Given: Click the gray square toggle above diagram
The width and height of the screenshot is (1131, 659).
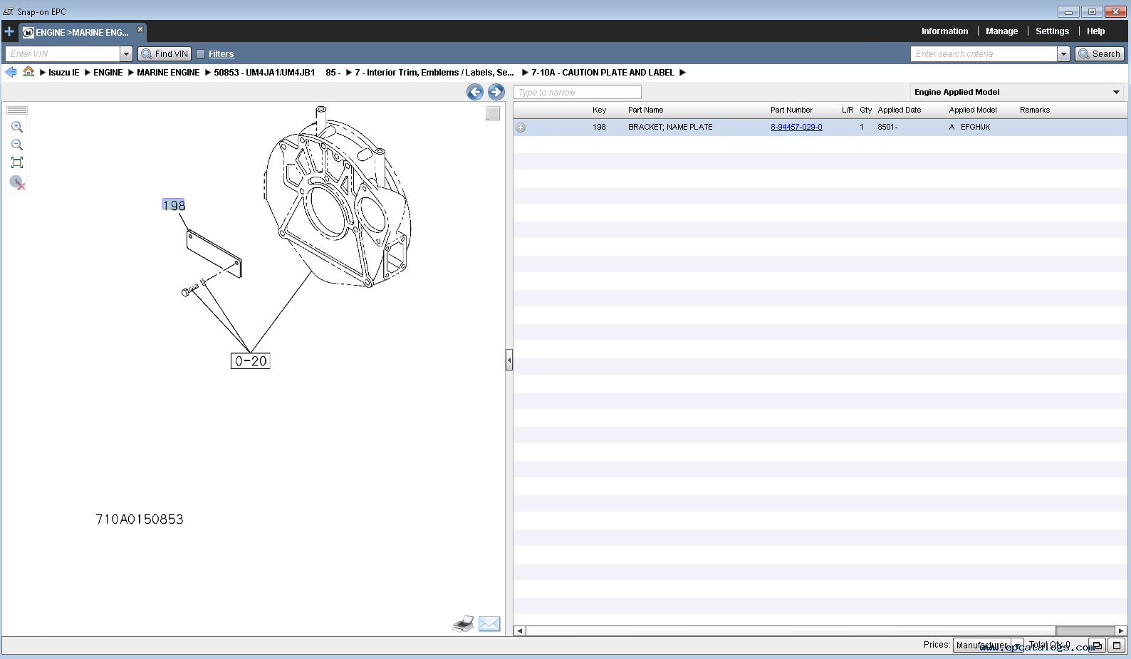Looking at the screenshot, I should (493, 113).
